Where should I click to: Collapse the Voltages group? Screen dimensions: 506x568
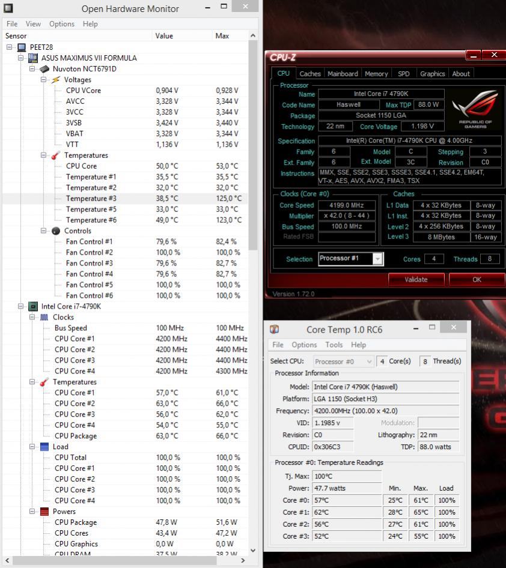(x=43, y=80)
